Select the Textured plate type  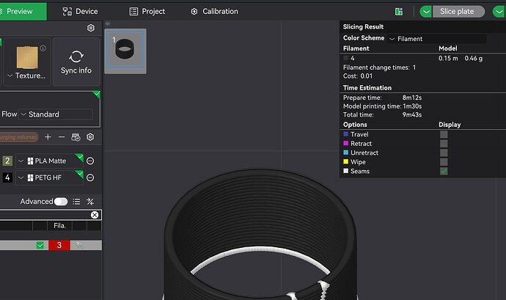click(27, 62)
